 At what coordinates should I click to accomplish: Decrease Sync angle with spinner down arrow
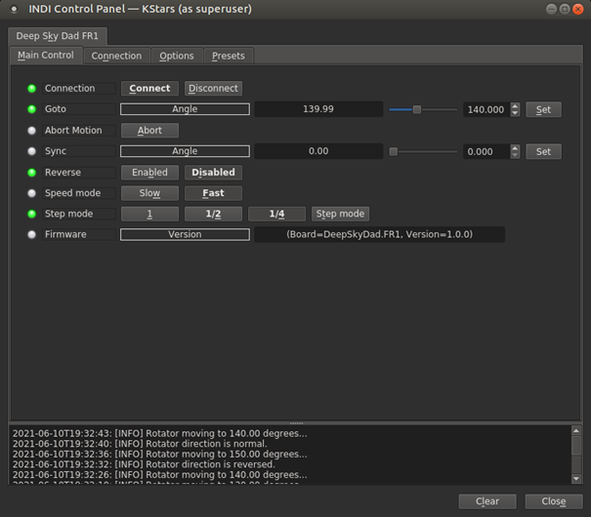tap(515, 155)
